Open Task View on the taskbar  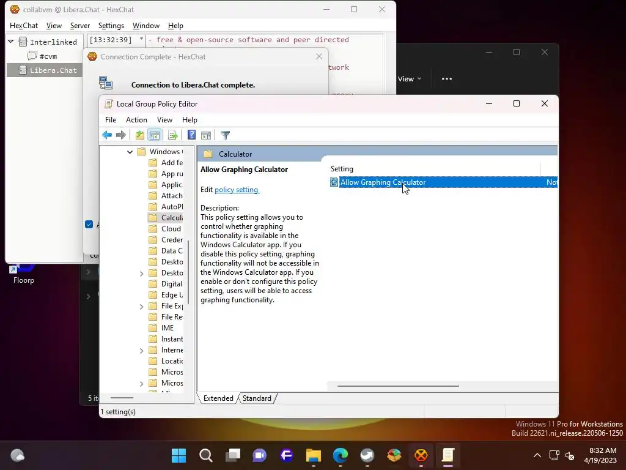point(233,455)
